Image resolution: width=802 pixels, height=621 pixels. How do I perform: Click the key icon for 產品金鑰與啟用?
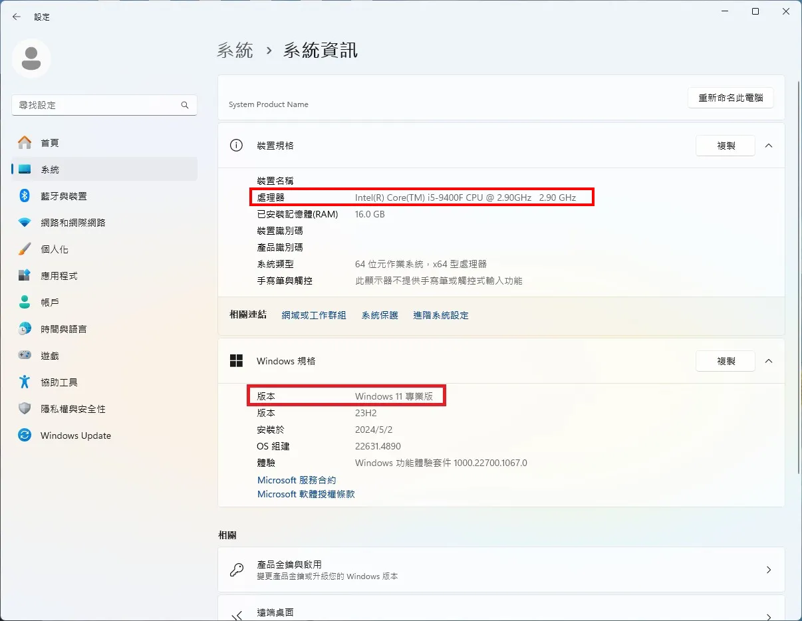[x=236, y=570]
